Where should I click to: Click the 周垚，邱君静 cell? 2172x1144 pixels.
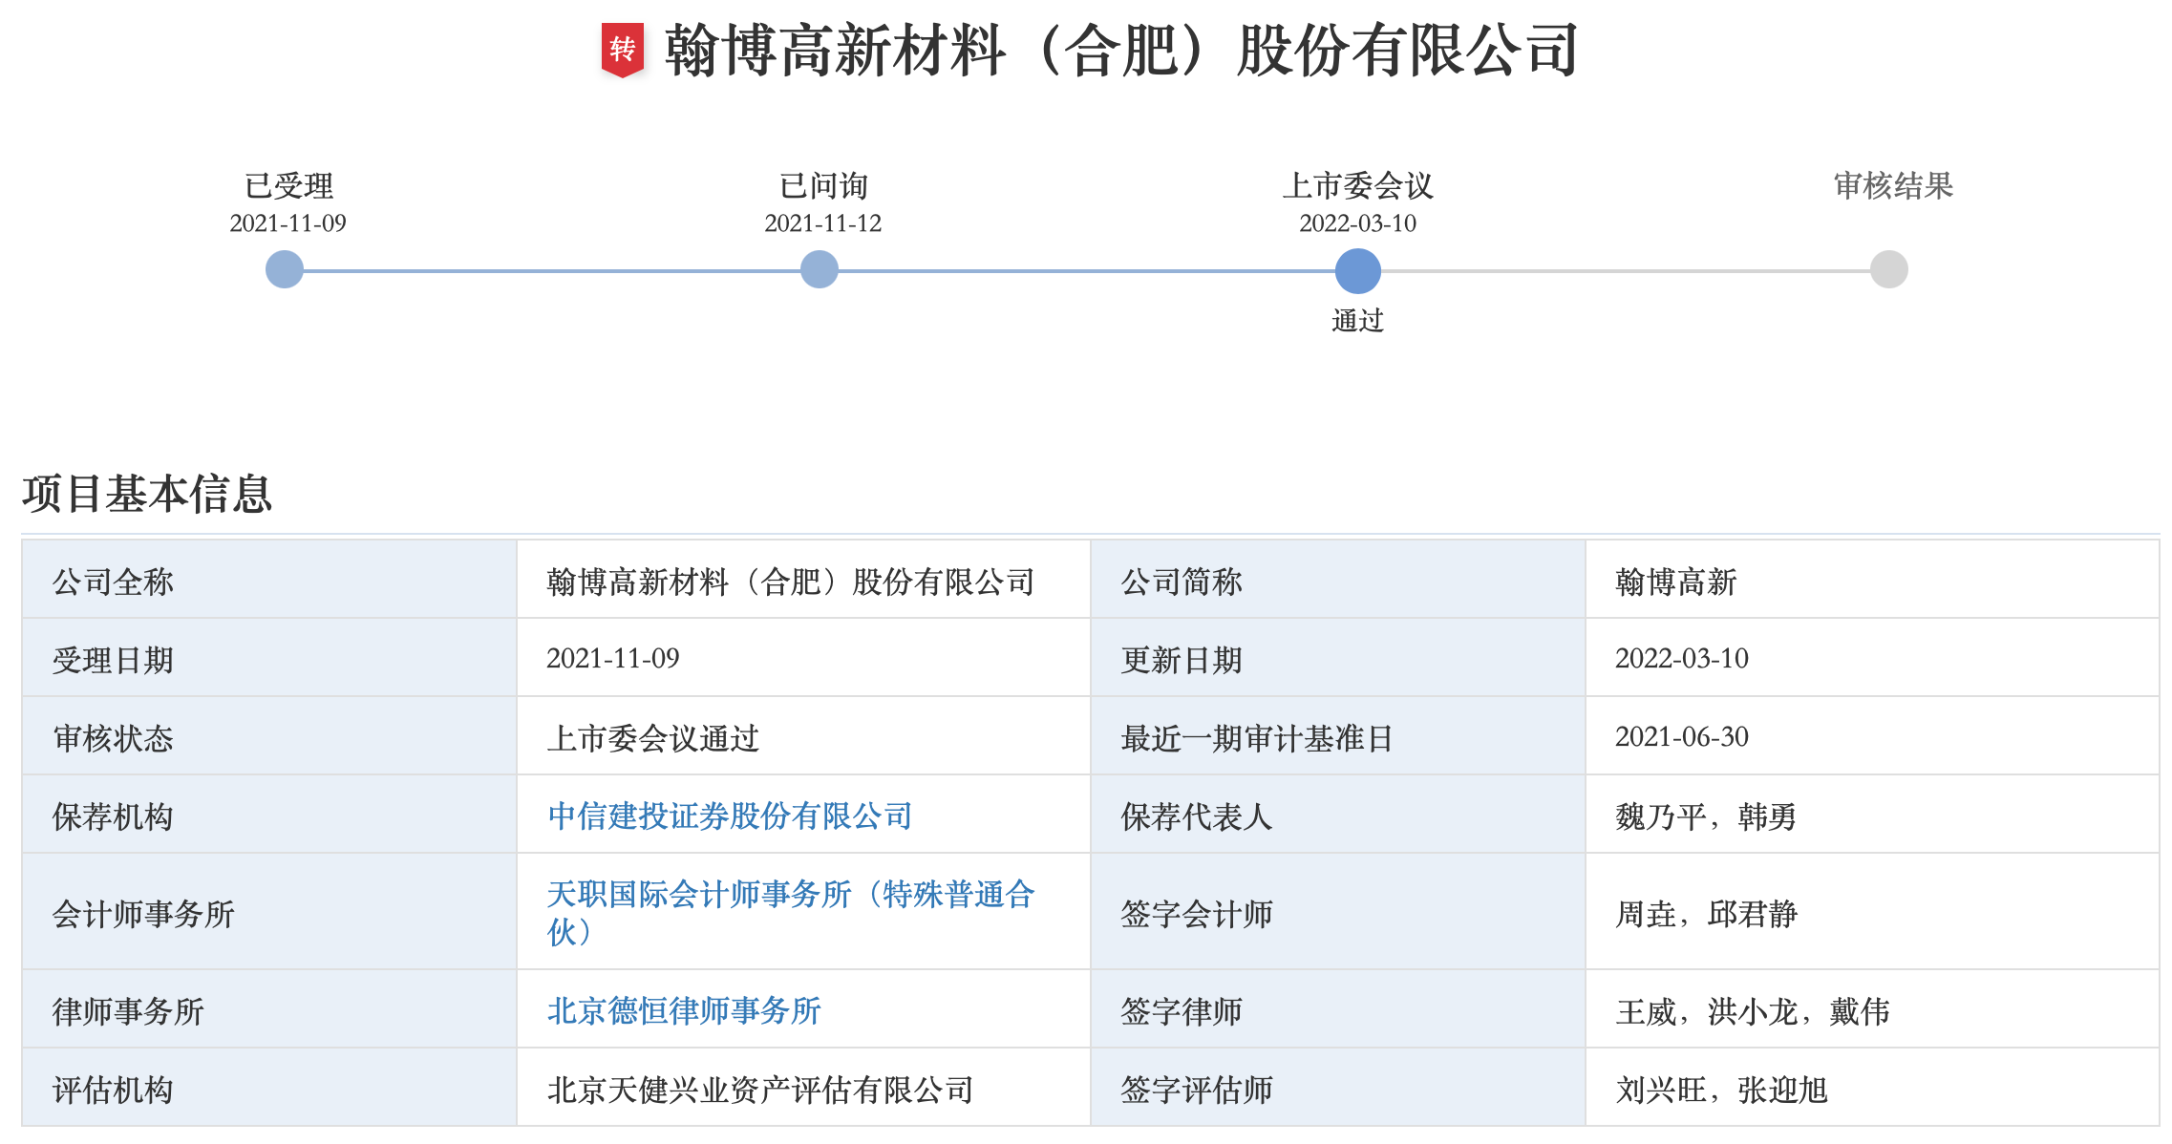(1872, 912)
